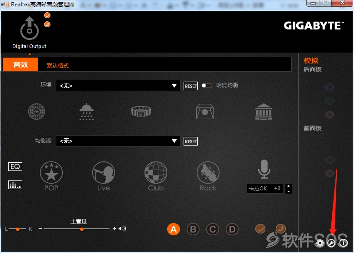
Task: Increase karaoke key with plus stepper
Action: point(288,186)
